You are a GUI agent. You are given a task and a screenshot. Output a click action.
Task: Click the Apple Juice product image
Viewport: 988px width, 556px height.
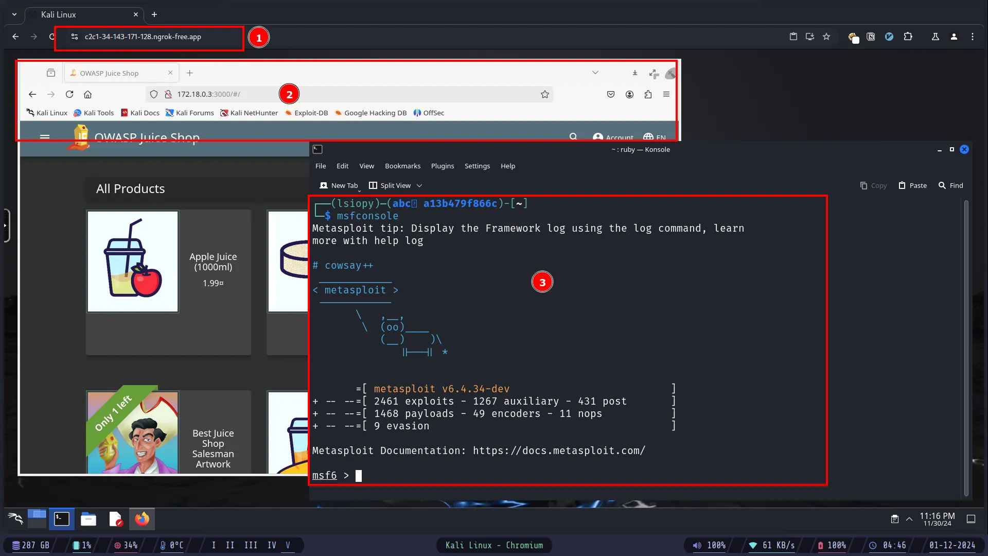click(133, 262)
